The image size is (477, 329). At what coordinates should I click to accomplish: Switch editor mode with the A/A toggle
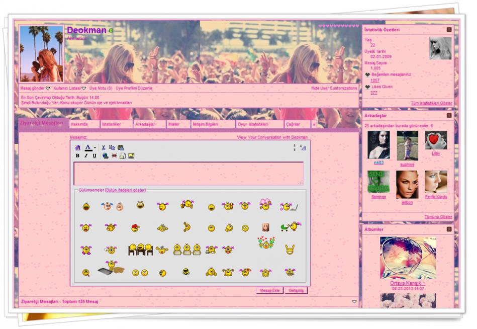pyautogui.click(x=303, y=148)
